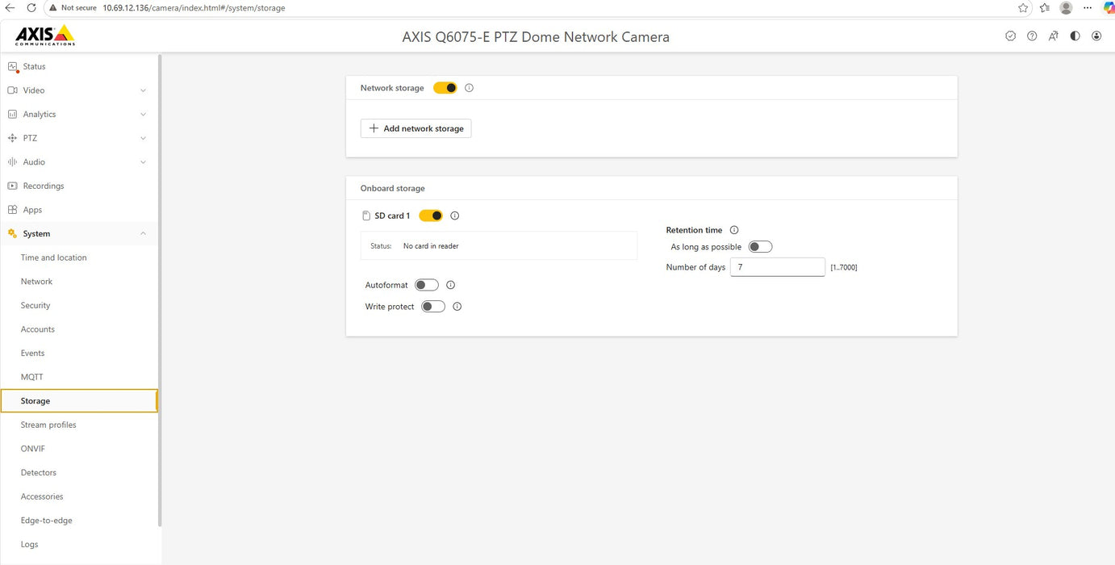Click the language selection icon in header
Viewport: 1115px width, 565px height.
pyautogui.click(x=1054, y=36)
